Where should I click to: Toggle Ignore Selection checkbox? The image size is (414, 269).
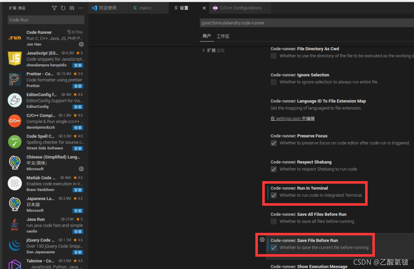point(273,82)
